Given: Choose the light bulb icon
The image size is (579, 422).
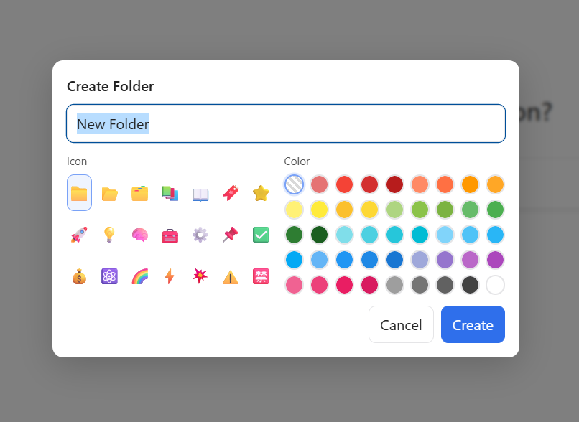Looking at the screenshot, I should pyautogui.click(x=109, y=235).
